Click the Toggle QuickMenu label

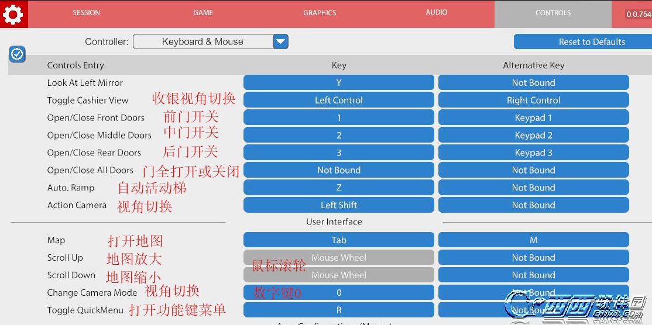click(x=85, y=310)
